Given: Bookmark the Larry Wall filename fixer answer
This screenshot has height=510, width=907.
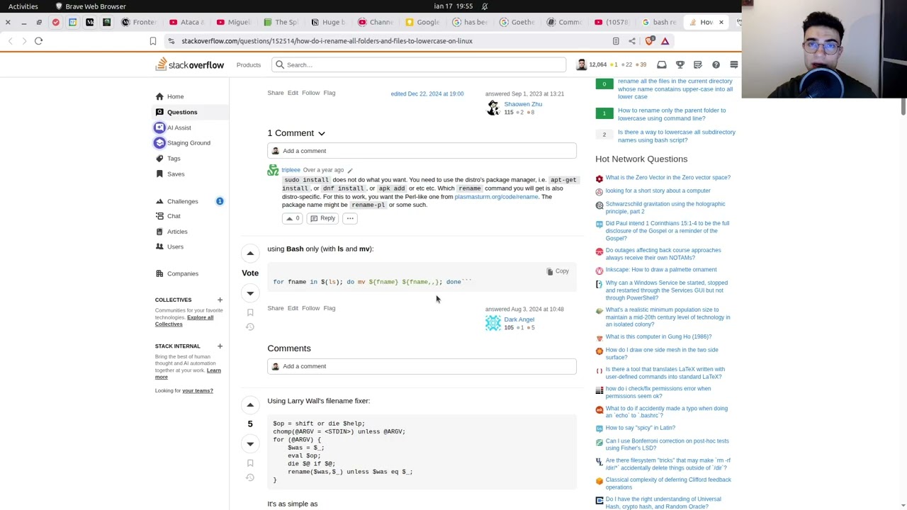Looking at the screenshot, I should [250, 463].
